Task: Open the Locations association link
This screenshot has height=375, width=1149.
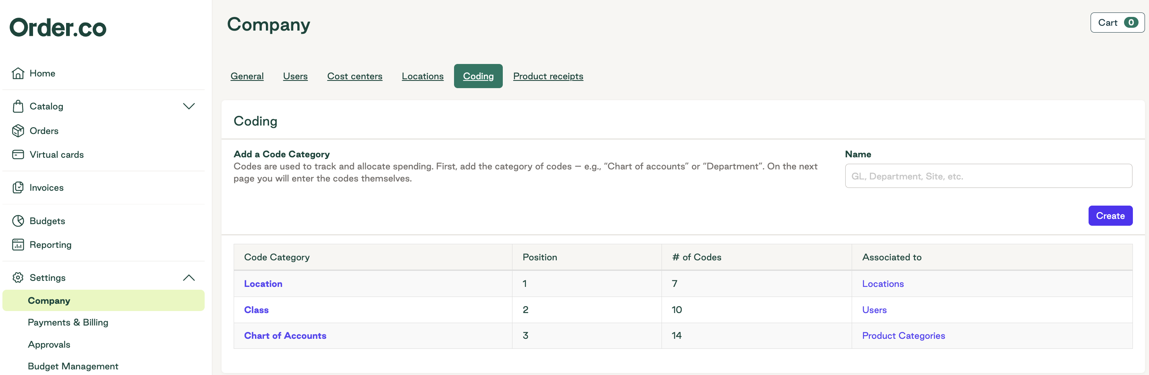Action: [883, 284]
